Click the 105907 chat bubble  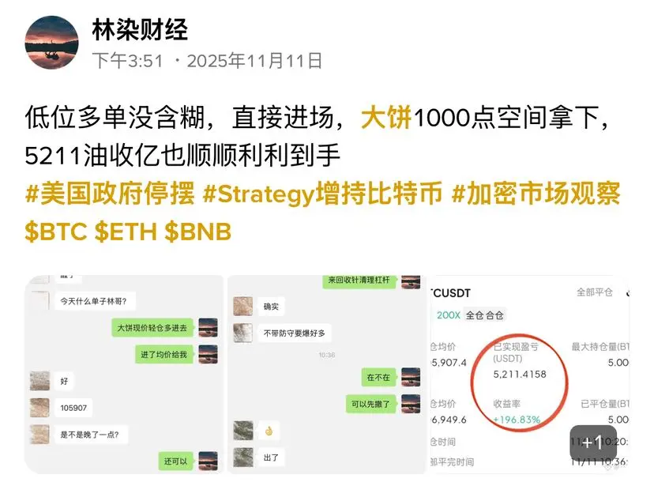tap(73, 408)
